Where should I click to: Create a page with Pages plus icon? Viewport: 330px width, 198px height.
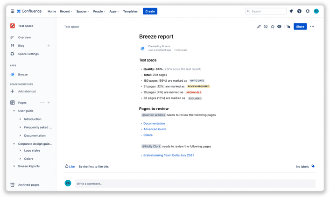[49, 103]
